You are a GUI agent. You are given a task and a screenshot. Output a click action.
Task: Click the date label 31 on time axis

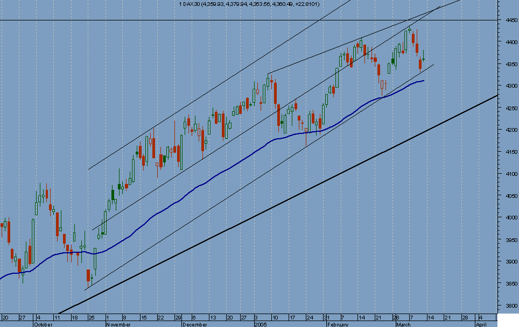coord(327,318)
